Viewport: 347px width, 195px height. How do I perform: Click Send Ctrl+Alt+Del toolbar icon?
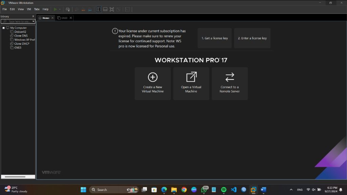[68, 9]
